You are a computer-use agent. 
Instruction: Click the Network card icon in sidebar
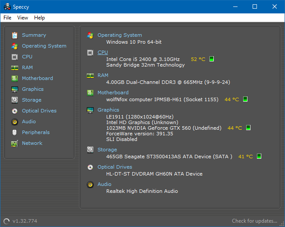point(15,144)
